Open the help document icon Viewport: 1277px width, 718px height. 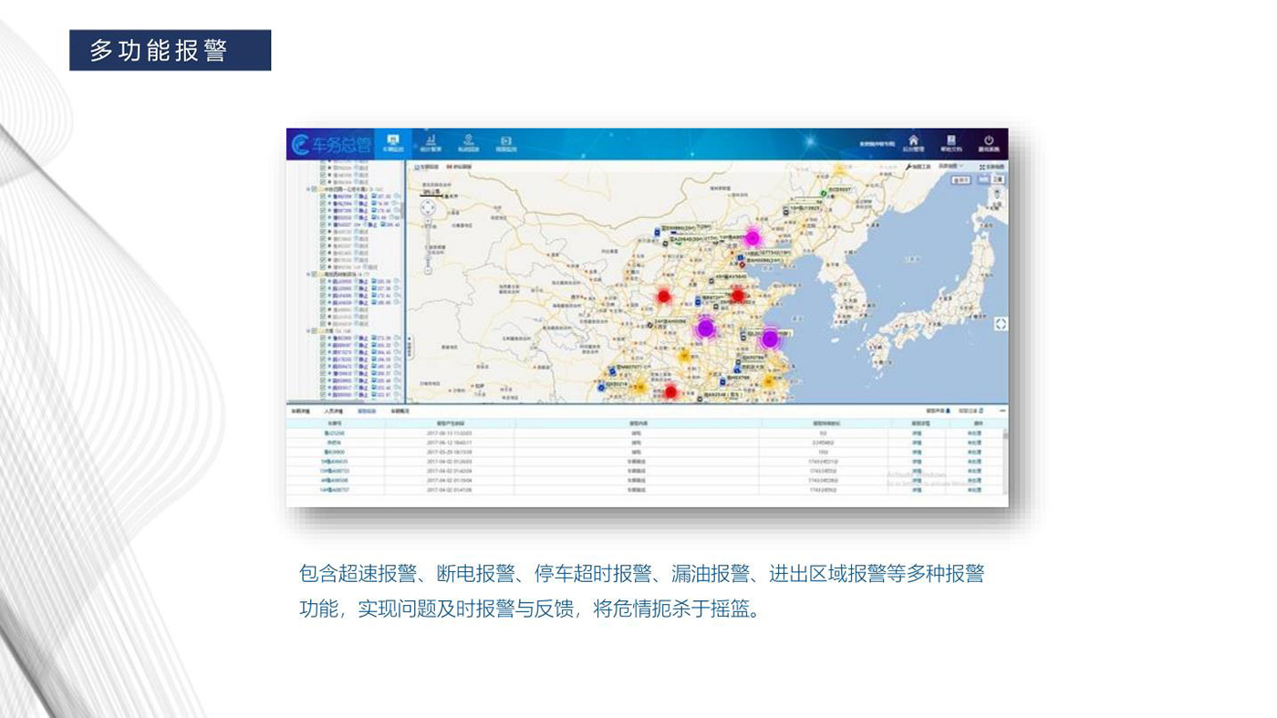tap(950, 143)
